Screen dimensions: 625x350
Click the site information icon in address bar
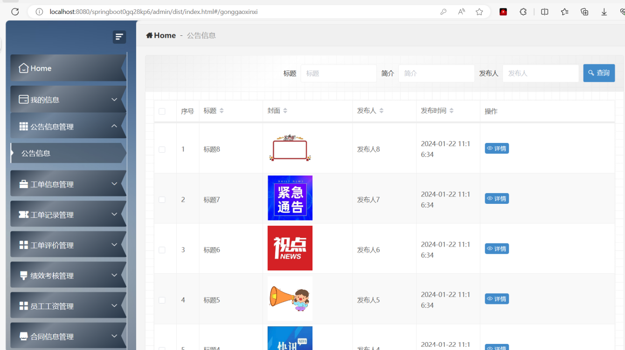(40, 12)
